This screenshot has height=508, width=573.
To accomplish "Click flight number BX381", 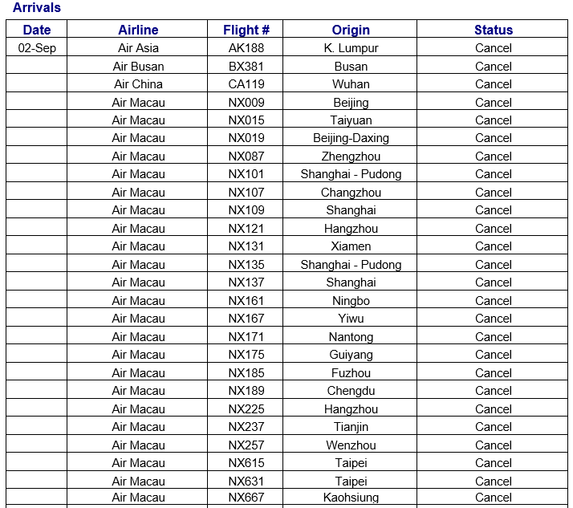I will tap(246, 67).
